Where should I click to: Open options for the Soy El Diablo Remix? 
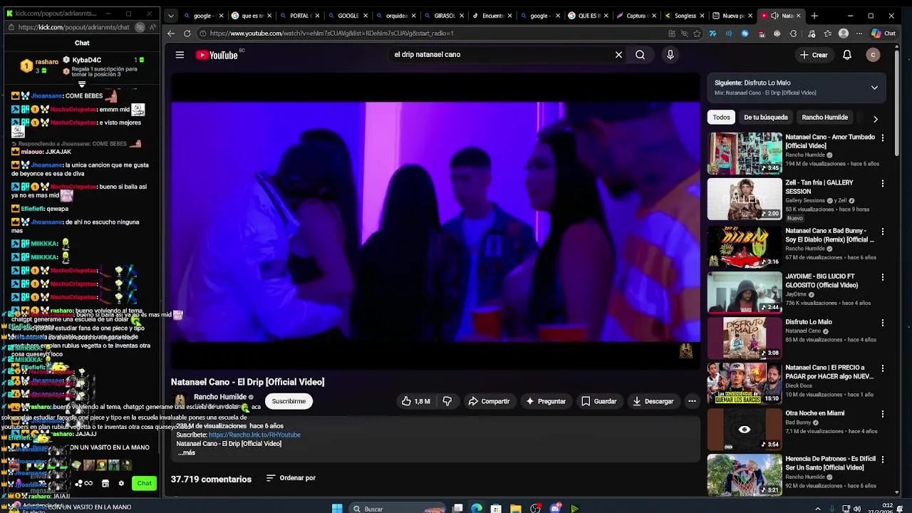coord(883,232)
